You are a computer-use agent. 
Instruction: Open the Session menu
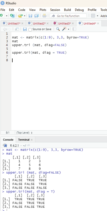[55, 10]
